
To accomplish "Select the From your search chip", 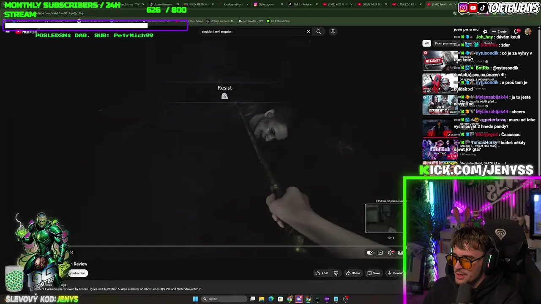I will (446, 43).
